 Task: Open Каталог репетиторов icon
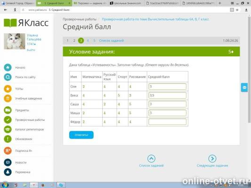click(x=8, y=129)
